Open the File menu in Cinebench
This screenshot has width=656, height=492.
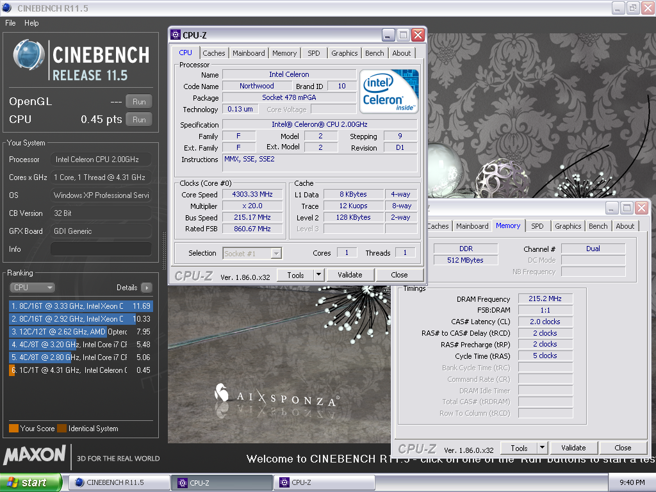10,23
